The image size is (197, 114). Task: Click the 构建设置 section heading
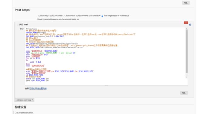click(x=21, y=107)
